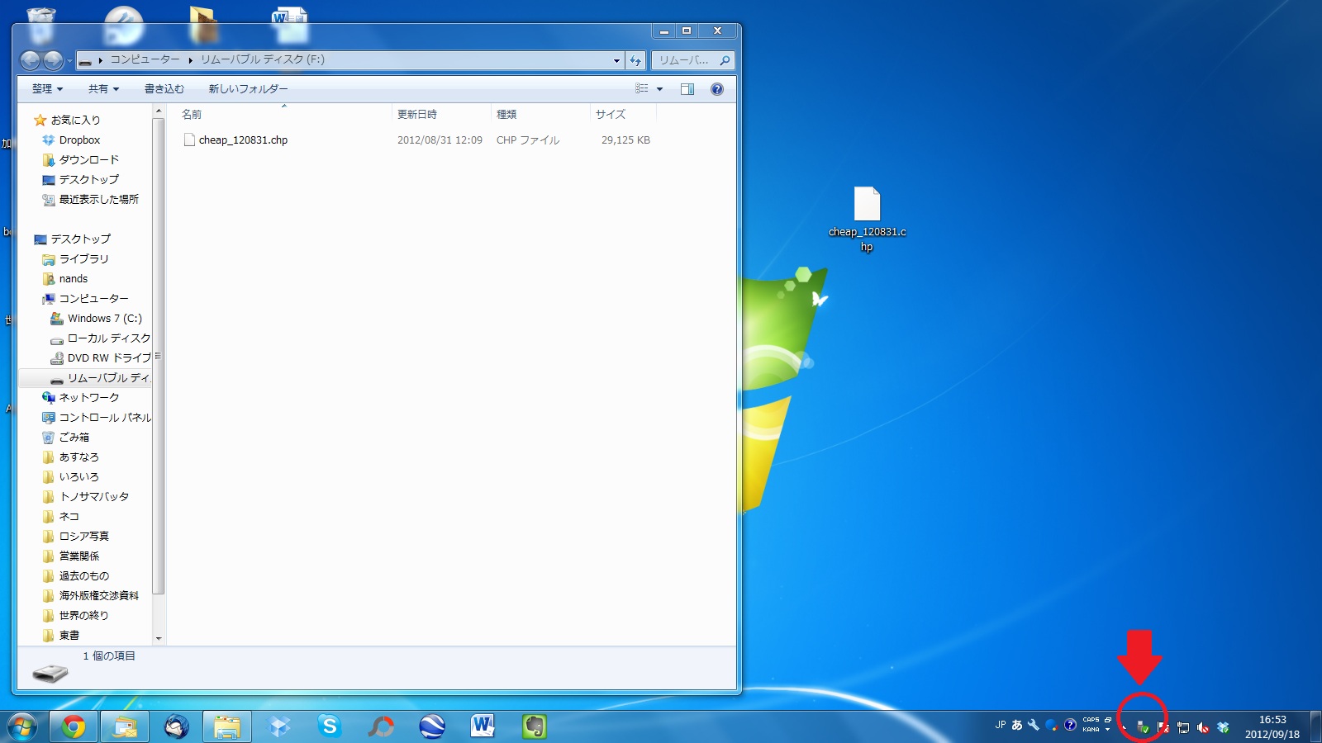Click 新しいフォルダー new folder

point(248,89)
